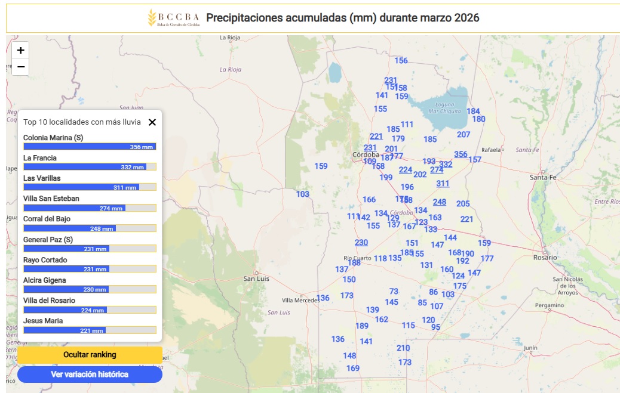The height and width of the screenshot is (393, 620).
Task: Select the La Francia 332 mm bar
Action: point(90,167)
